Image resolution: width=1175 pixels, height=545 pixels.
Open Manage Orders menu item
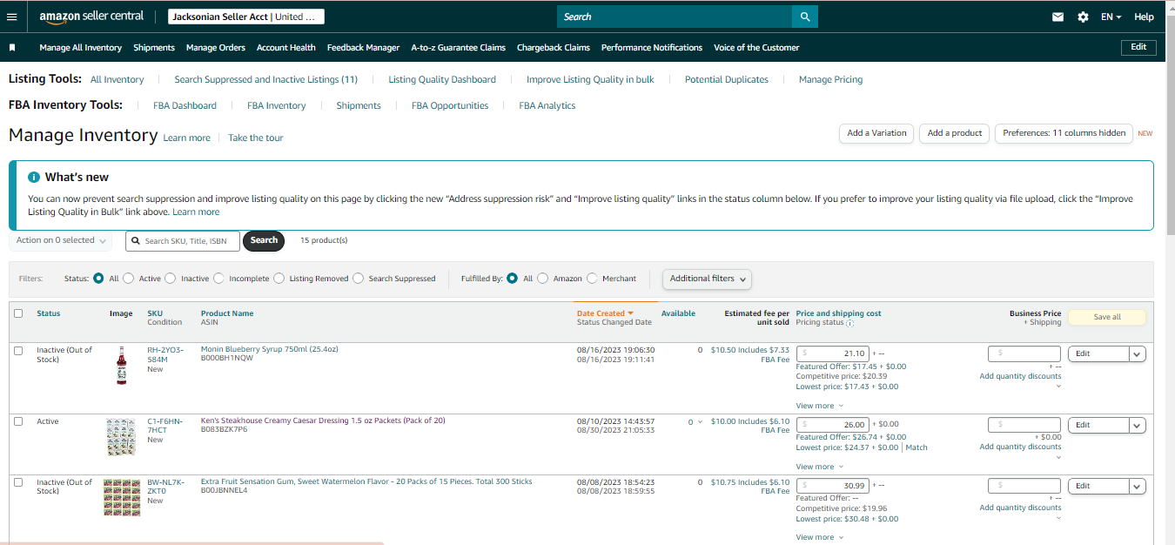pos(216,48)
